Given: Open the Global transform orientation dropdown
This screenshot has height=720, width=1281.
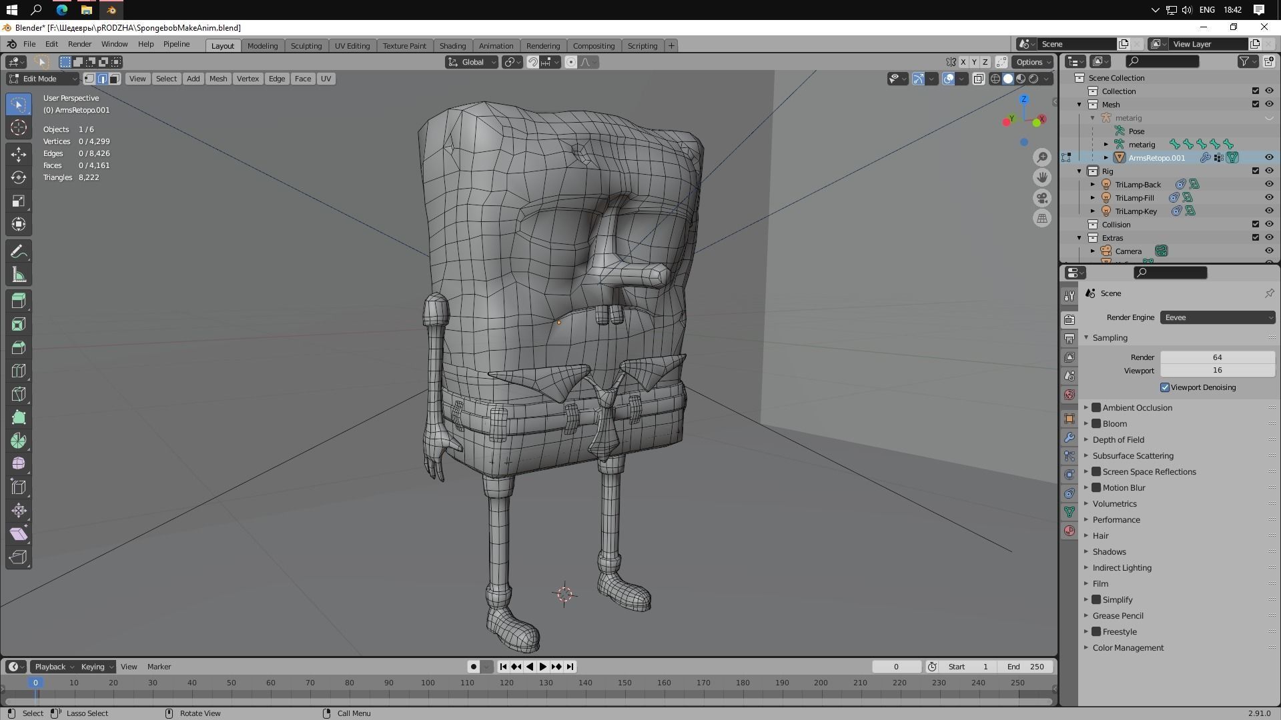Looking at the screenshot, I should [x=472, y=62].
